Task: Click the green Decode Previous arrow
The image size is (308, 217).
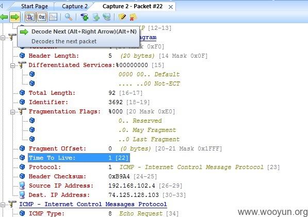Action: tap(4, 17)
